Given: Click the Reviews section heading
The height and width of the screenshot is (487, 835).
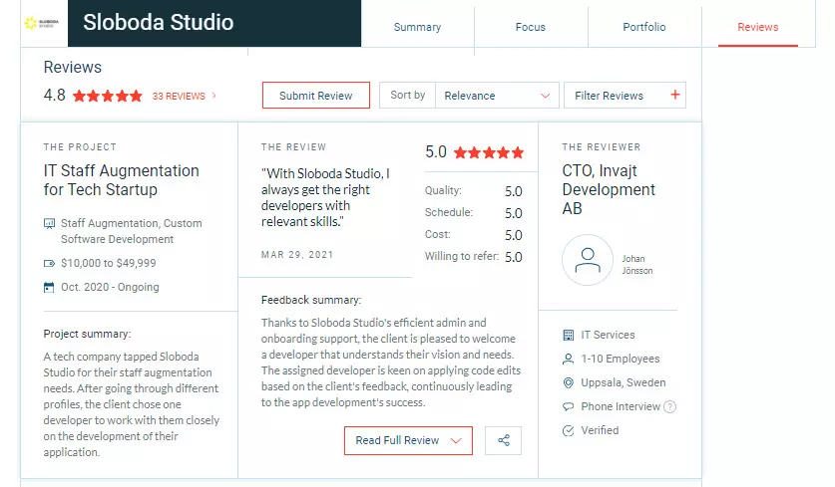Looking at the screenshot, I should point(73,68).
